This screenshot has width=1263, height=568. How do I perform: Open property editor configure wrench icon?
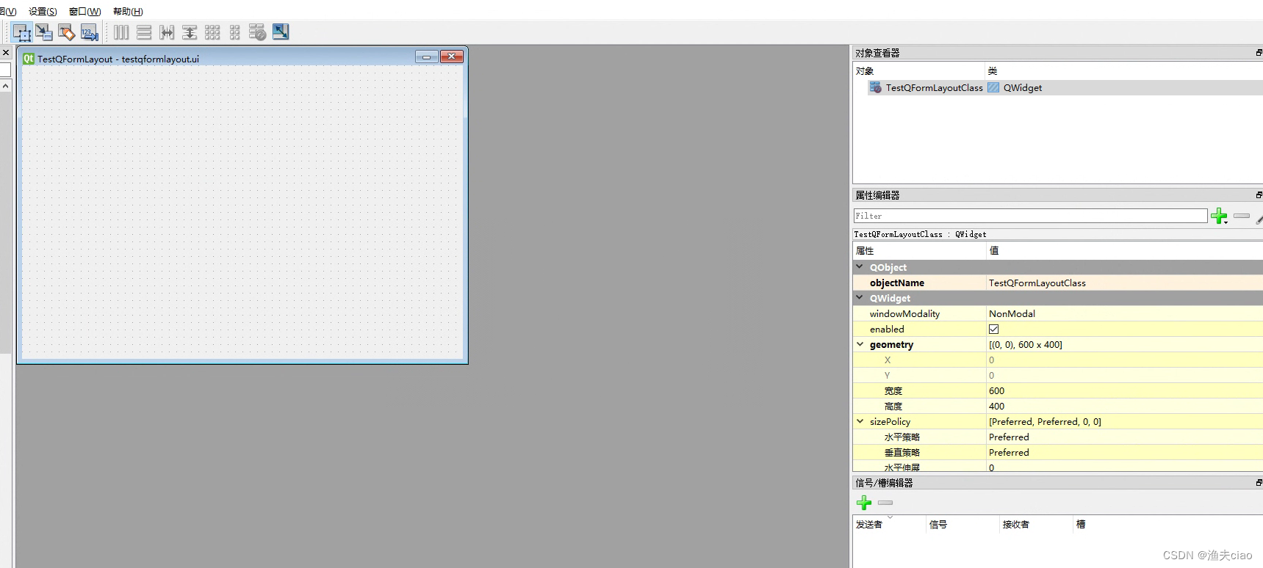(1259, 217)
